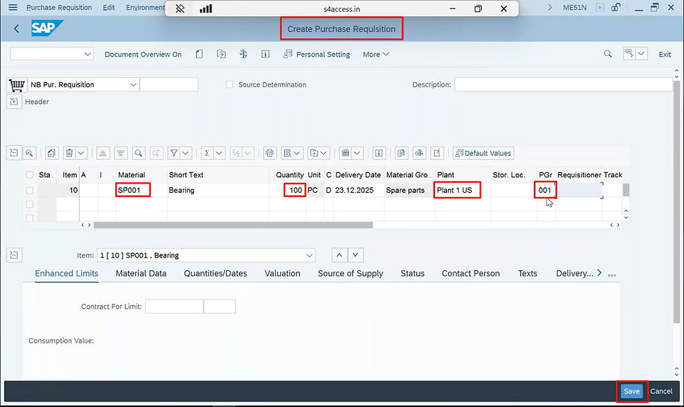Select the header checkbox in the item table
This screenshot has height=407, width=684.
point(29,175)
